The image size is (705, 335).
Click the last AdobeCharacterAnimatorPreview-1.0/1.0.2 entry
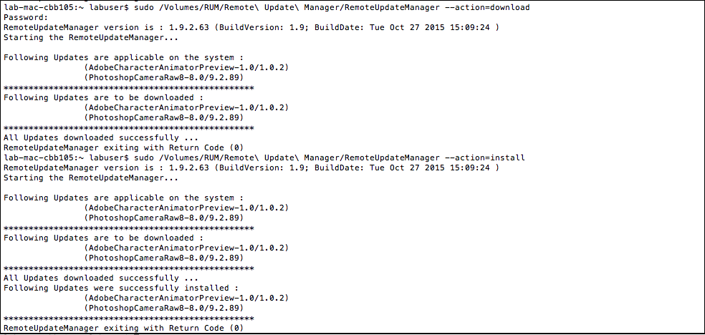pyautogui.click(x=186, y=298)
